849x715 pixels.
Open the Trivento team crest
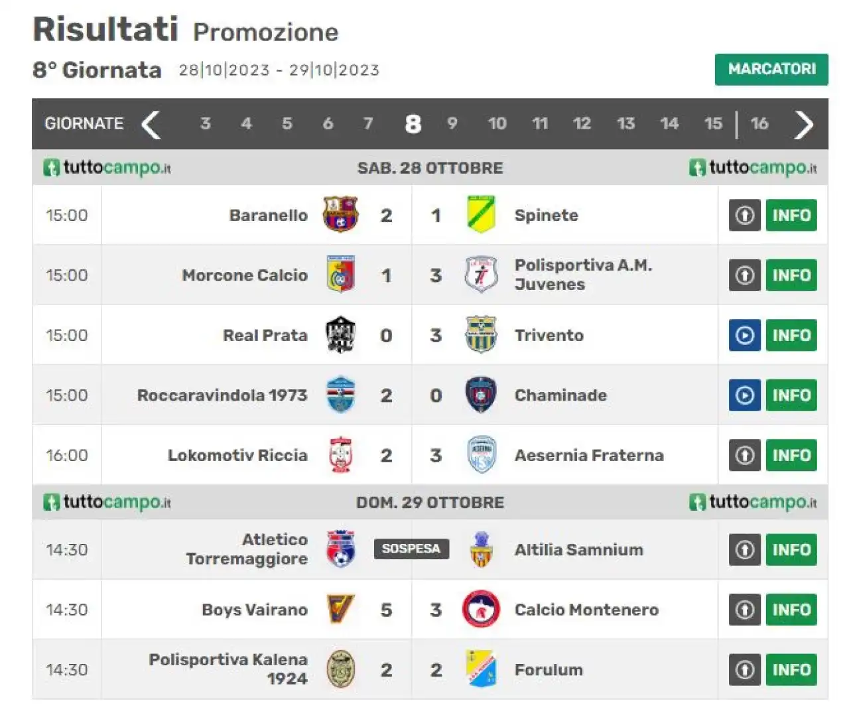tap(481, 335)
